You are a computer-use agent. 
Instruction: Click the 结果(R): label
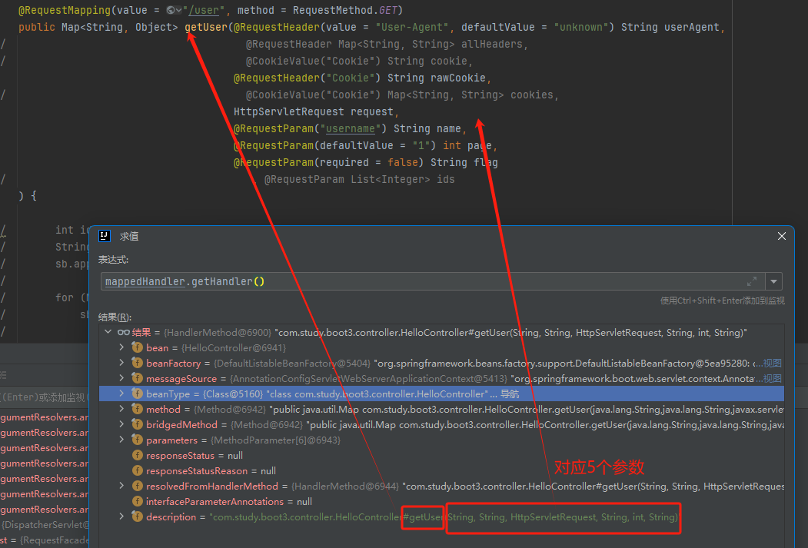[x=115, y=317]
